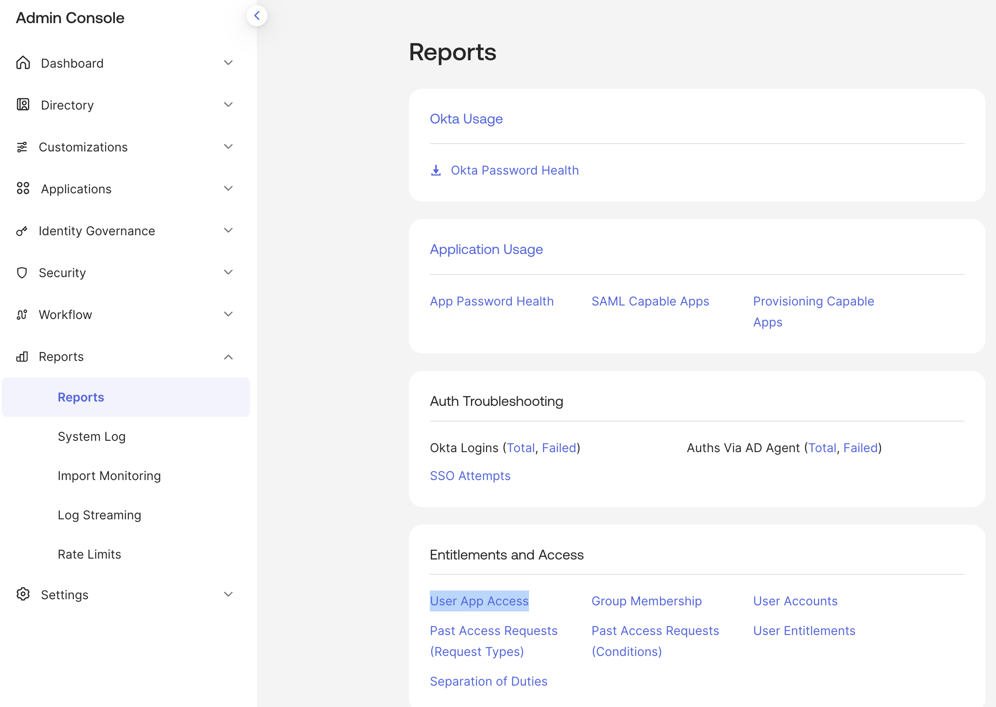Open SSO Attempts report
The width and height of the screenshot is (996, 707).
pos(470,476)
